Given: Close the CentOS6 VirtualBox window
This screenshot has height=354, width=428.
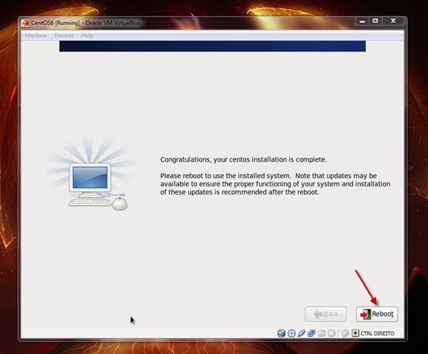Looking at the screenshot, I should 394,21.
